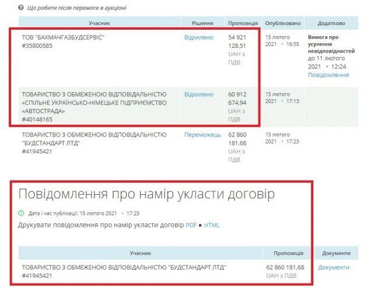Image resolution: width=388 pixels, height=287 pixels.
Task: Select the 15 лютого 2021 17:23 table date
Action: pyautogui.click(x=282, y=138)
